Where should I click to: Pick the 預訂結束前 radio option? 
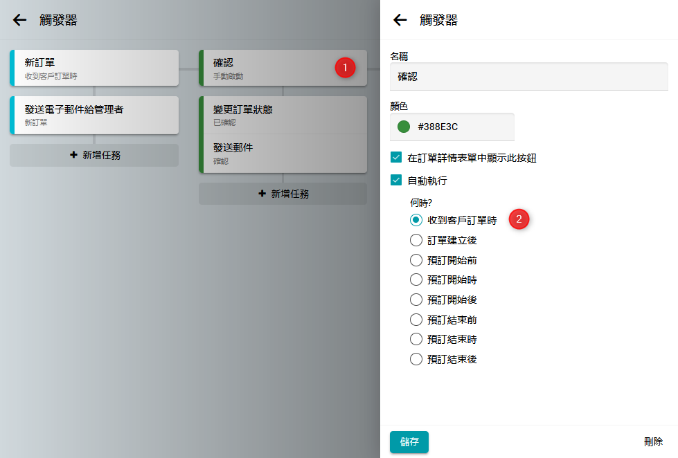tap(416, 320)
